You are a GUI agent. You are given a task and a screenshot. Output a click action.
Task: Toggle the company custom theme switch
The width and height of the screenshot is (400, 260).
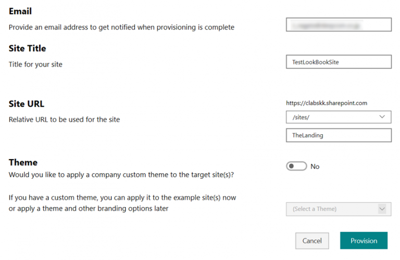tap(296, 166)
